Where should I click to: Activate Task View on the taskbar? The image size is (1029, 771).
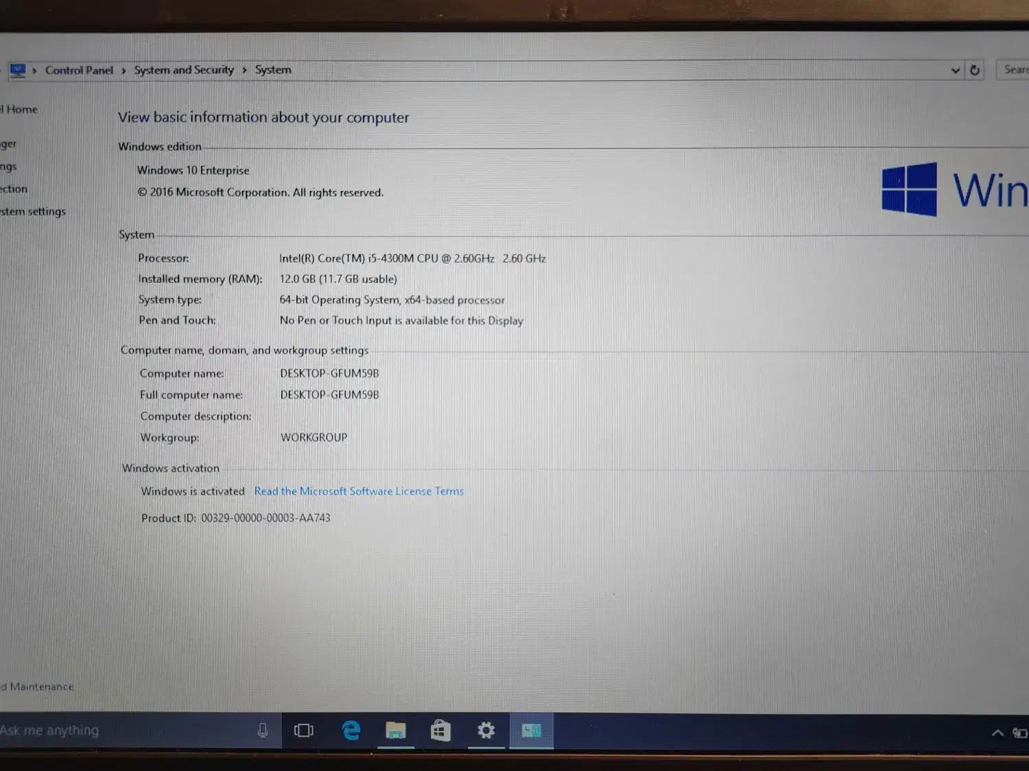(304, 731)
